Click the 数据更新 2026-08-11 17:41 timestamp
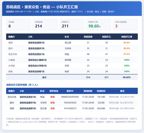This screenshot has width=144, height=133. click(x=19, y=12)
